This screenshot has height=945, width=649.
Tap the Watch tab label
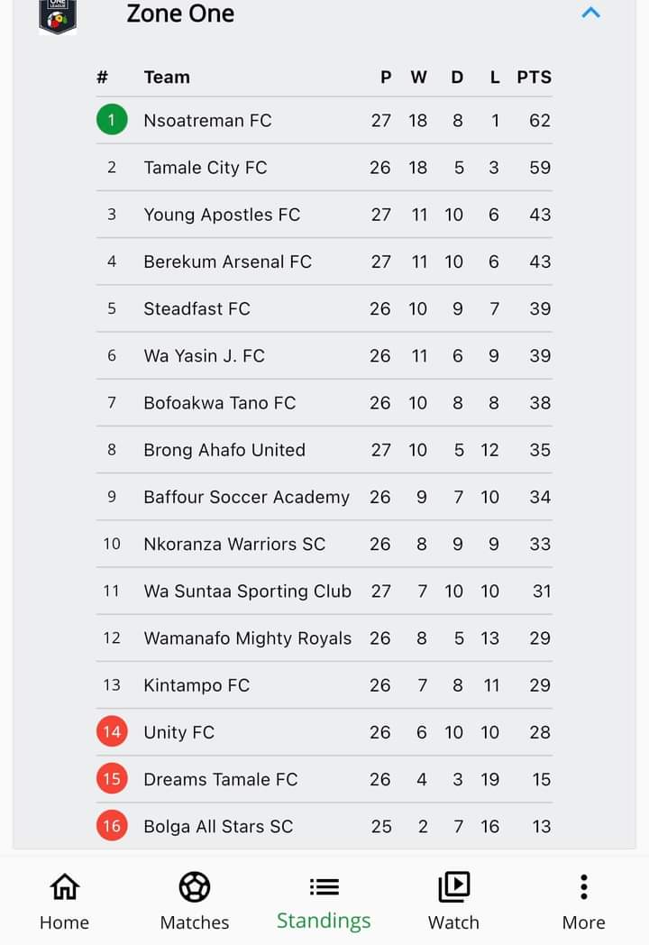(x=453, y=922)
